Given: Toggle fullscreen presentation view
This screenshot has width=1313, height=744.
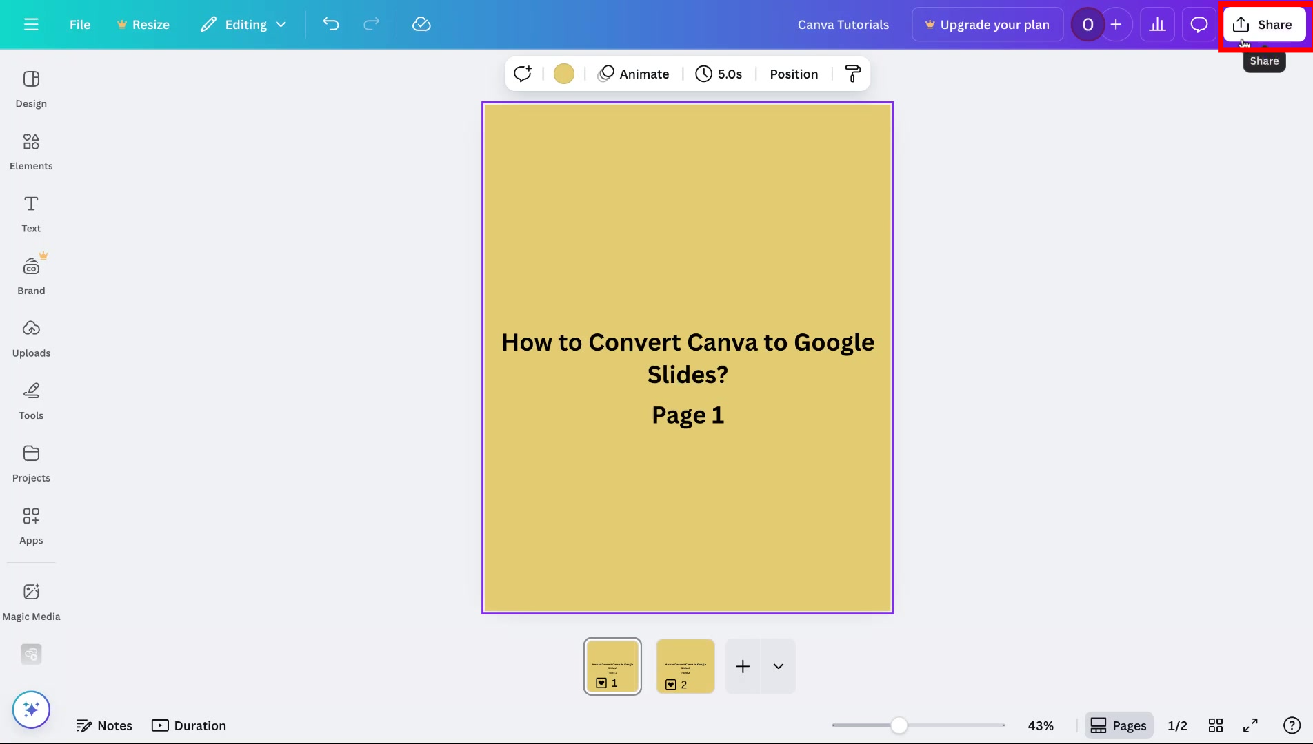Looking at the screenshot, I should 1250,725.
